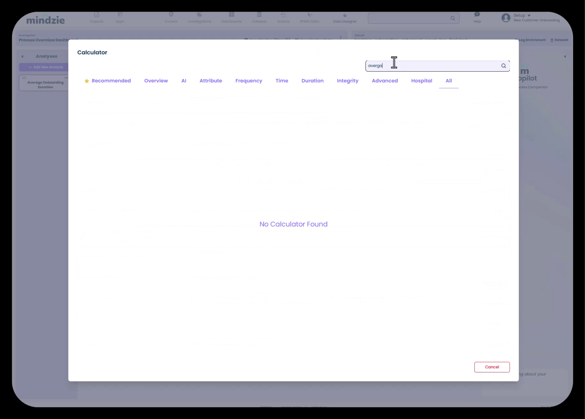585x419 pixels.
Task: Collapse the right copilot panel arrow
Action: [565, 57]
